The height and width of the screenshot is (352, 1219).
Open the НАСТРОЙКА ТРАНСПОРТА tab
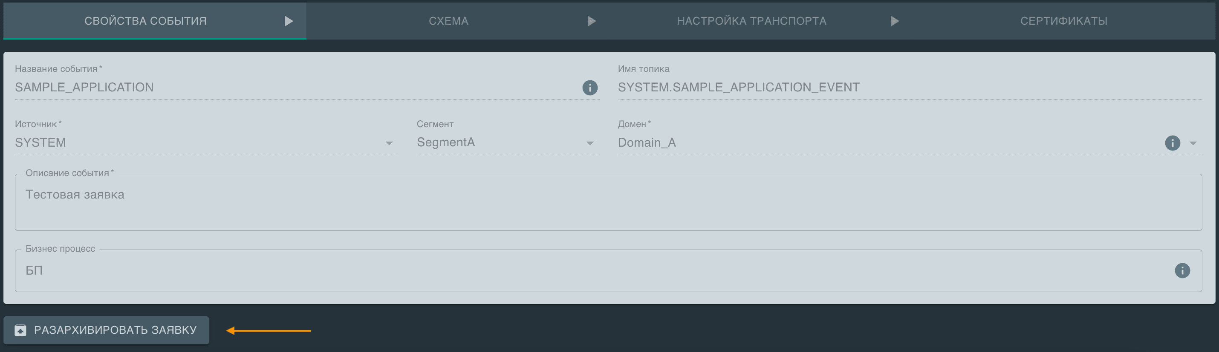(x=751, y=21)
